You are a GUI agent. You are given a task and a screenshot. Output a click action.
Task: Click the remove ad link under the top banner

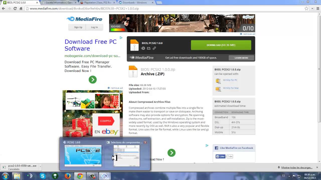[x=248, y=34]
